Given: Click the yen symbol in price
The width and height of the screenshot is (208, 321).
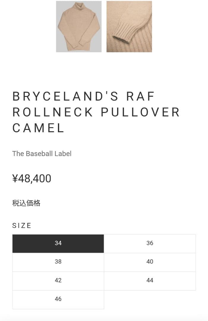Looking at the screenshot, I should pyautogui.click(x=15, y=179).
